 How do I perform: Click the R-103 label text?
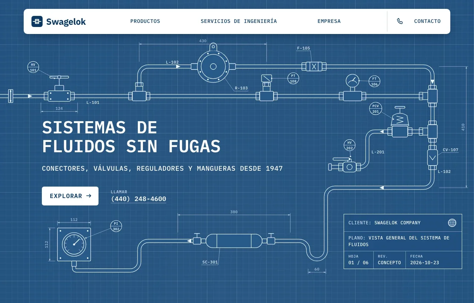pos(241,88)
